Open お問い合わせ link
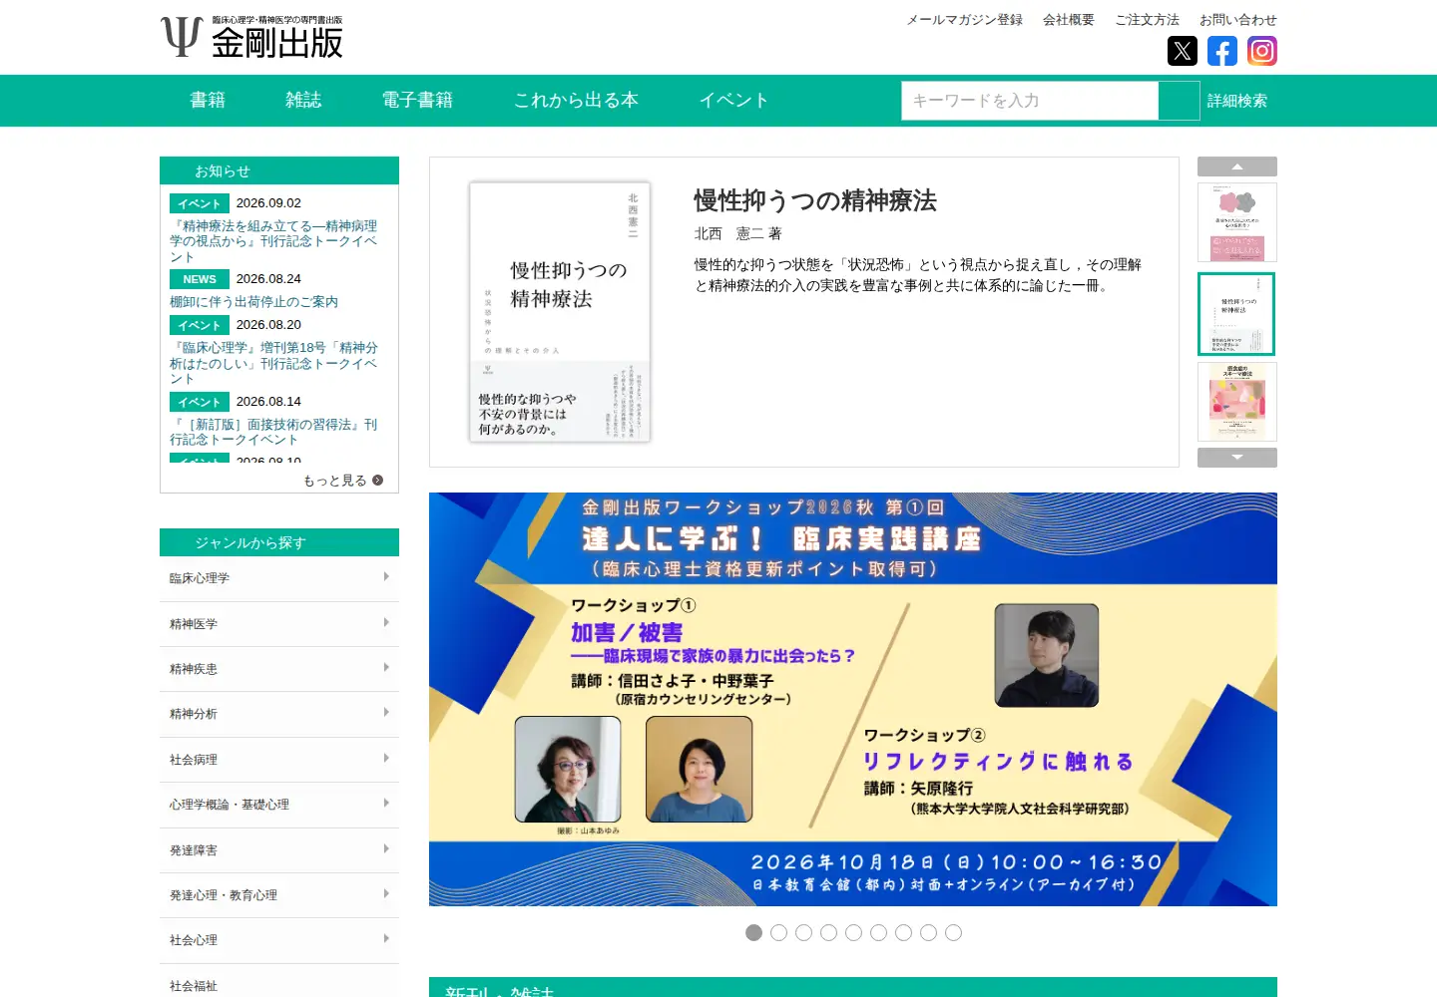Image resolution: width=1437 pixels, height=997 pixels. [1237, 20]
